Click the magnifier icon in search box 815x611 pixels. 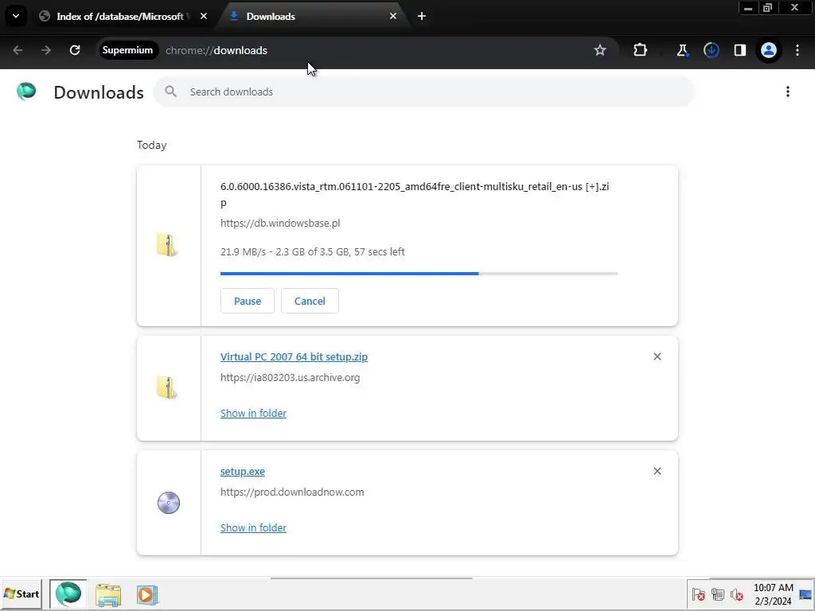[x=170, y=91]
